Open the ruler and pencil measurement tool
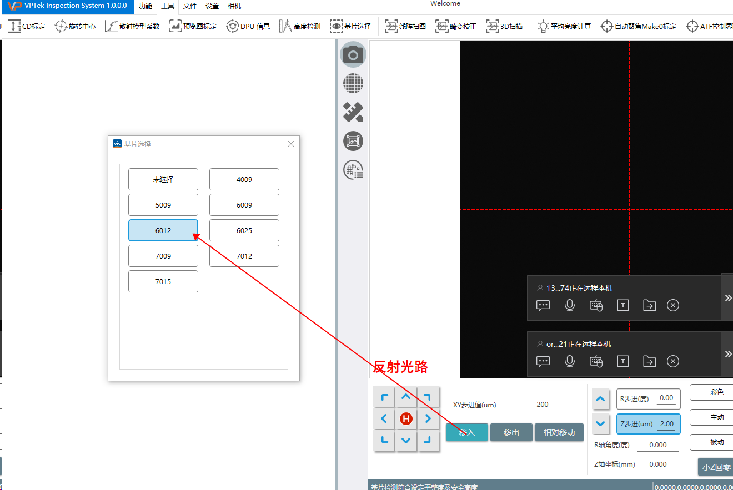733x490 pixels. click(353, 112)
